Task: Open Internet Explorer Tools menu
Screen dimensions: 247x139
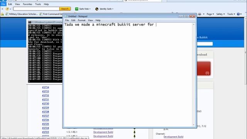Action: pyautogui.click(x=38, y=4)
